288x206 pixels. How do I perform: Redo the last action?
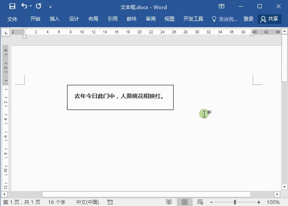(x=39, y=6)
